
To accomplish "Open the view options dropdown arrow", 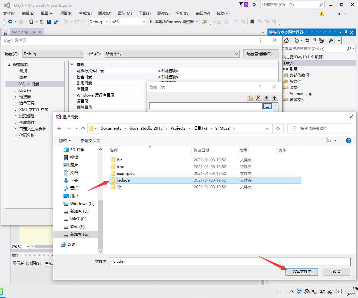I will (336, 140).
